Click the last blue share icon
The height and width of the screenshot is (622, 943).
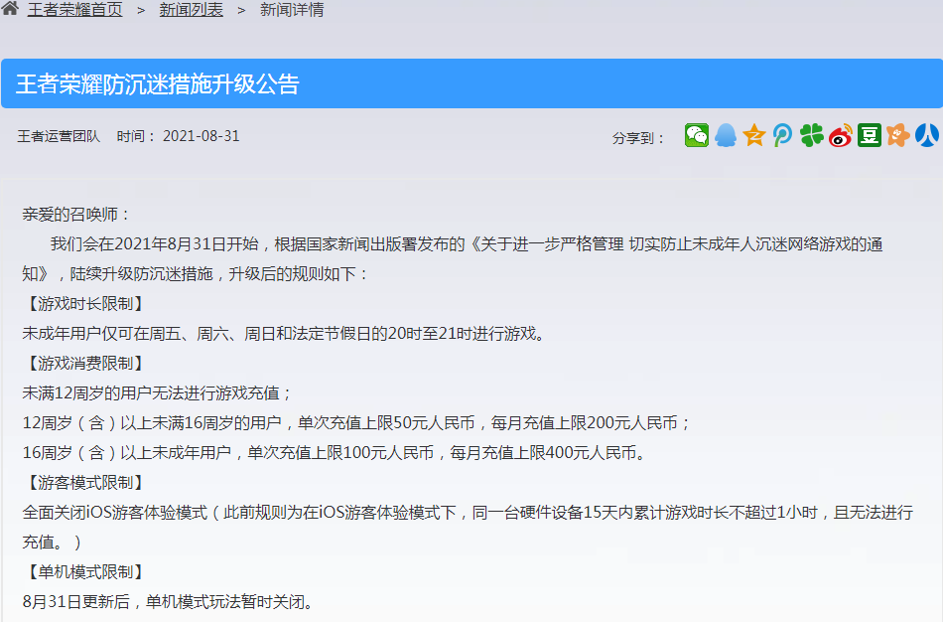[x=926, y=134]
